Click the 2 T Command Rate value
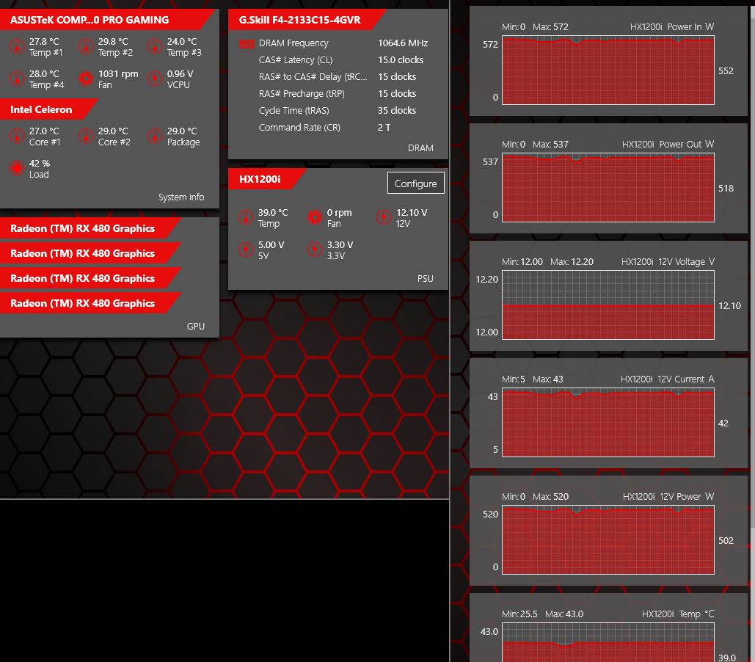The height and width of the screenshot is (662, 755). 384,127
